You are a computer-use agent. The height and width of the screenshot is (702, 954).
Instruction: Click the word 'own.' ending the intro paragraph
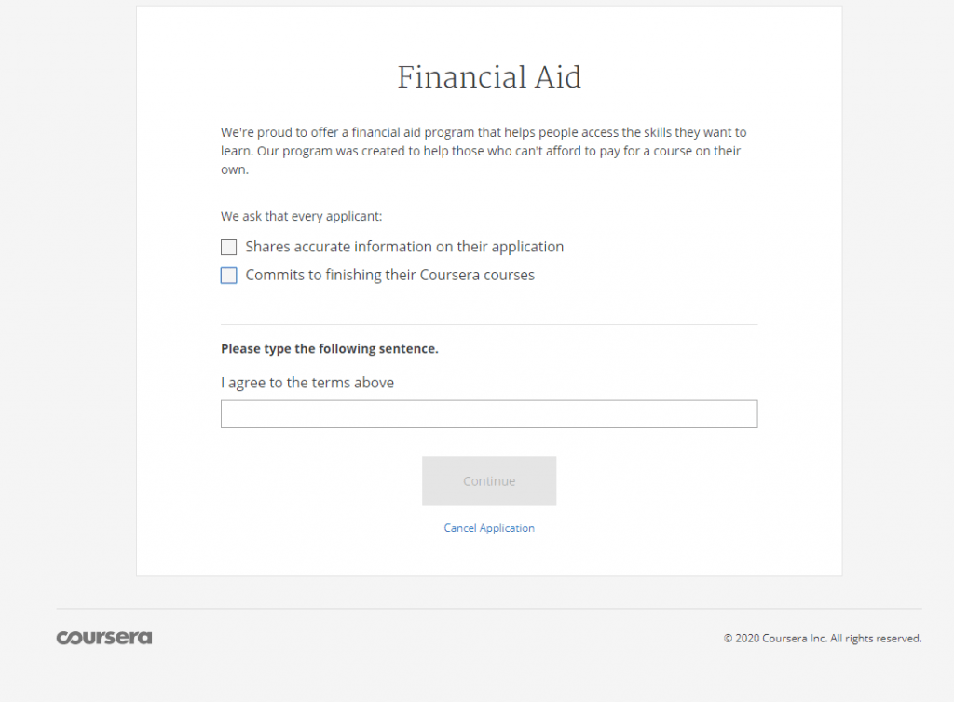pos(235,169)
